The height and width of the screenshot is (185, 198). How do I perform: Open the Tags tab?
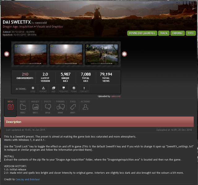click(73, 107)
